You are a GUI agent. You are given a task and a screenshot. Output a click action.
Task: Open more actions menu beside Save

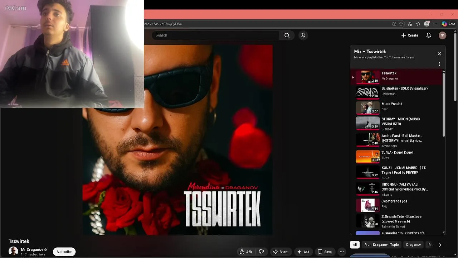coord(342,252)
